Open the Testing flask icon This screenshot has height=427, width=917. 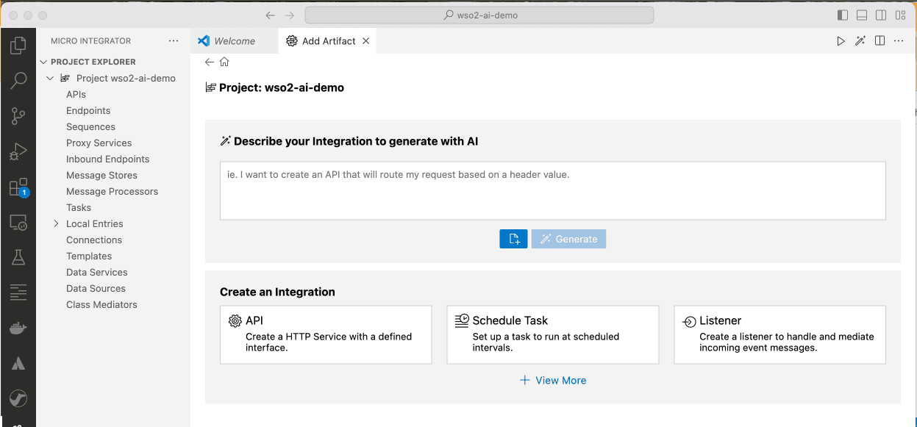click(18, 257)
